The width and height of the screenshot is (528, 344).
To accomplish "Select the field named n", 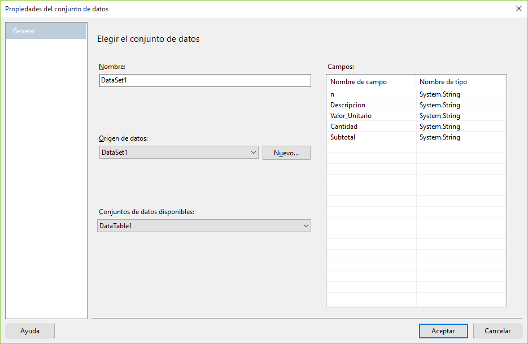I will [361, 94].
